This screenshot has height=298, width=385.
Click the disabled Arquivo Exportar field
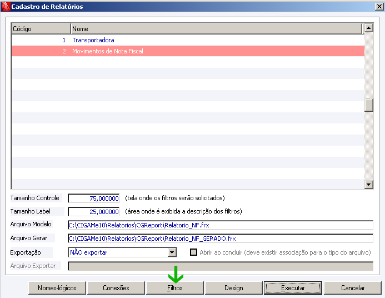221,266
